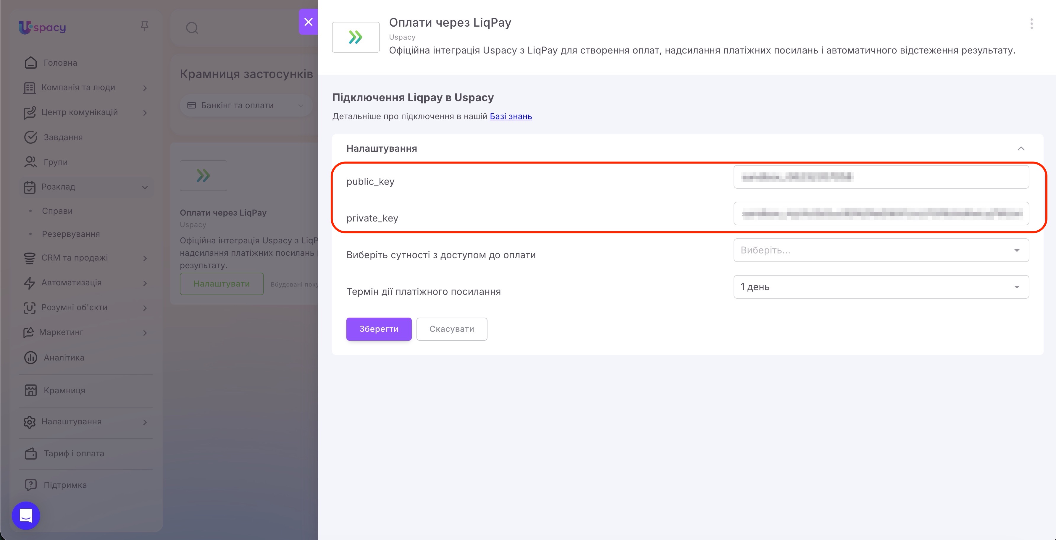The image size is (1056, 540).
Task: Click the Центр комунікацій chat icon
Action: click(x=30, y=113)
